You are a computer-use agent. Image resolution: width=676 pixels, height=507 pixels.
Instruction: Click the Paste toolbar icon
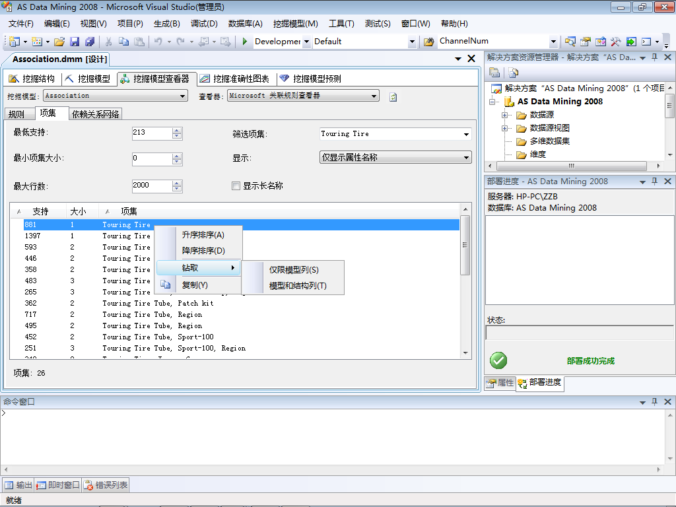pos(139,42)
